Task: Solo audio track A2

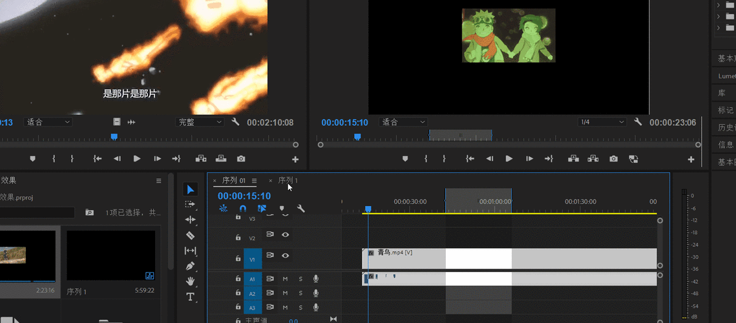Action: pyautogui.click(x=300, y=293)
